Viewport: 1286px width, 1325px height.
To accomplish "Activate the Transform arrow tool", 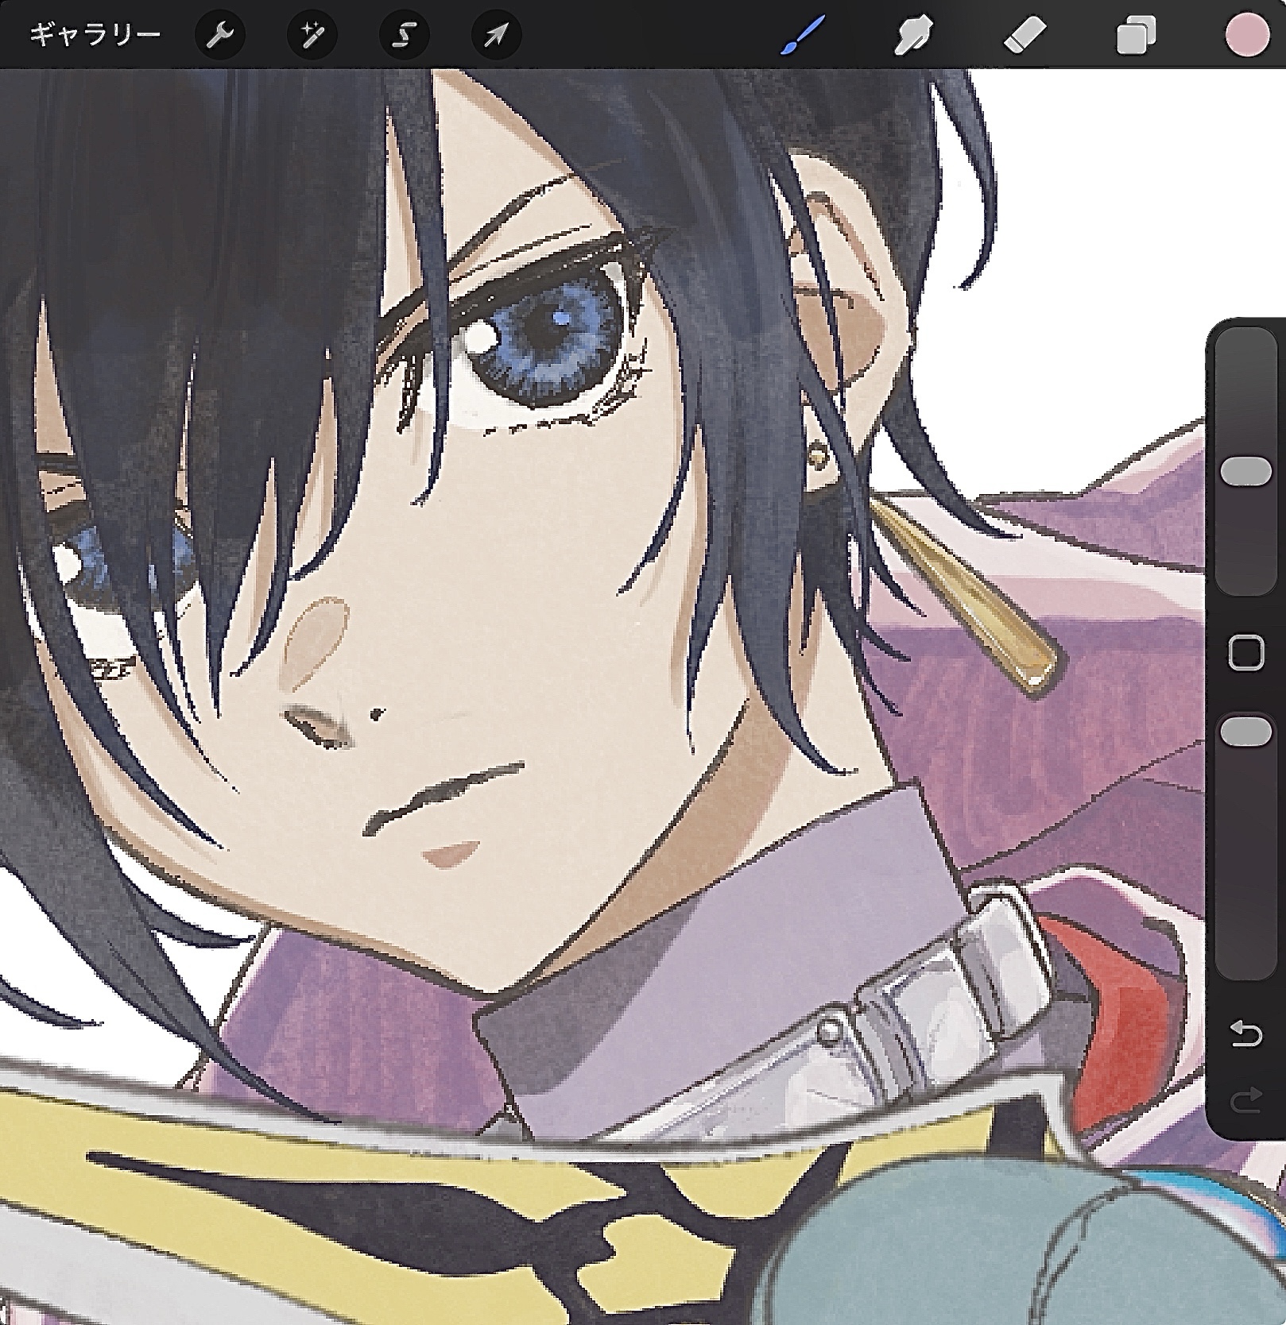I will pyautogui.click(x=496, y=35).
